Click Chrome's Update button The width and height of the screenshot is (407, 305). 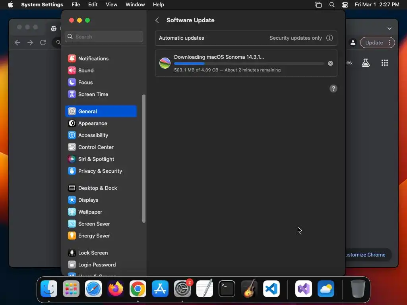pos(374,43)
